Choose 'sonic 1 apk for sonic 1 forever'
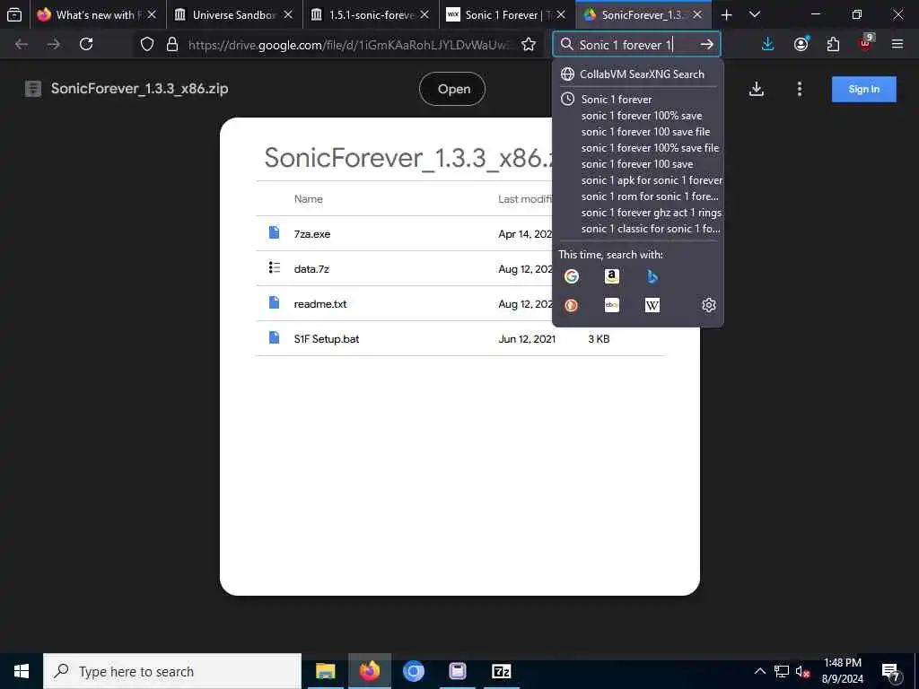 pos(652,180)
